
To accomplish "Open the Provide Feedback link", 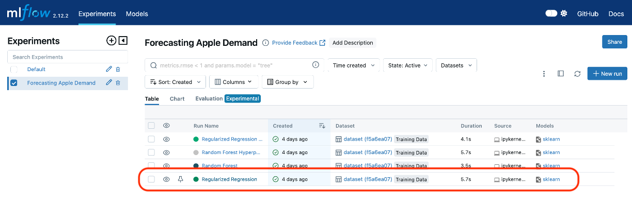I will [x=298, y=43].
